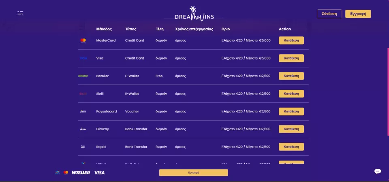
Task: Click the pink page scrollbar
Action: pyautogui.click(x=388, y=92)
